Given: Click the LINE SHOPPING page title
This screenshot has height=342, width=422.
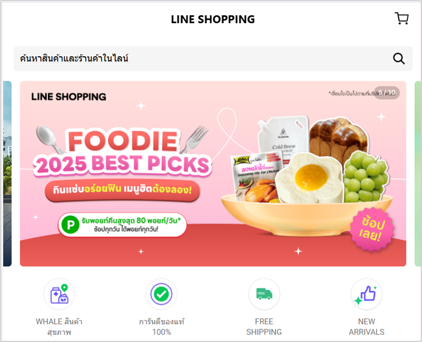Looking at the screenshot, I should pyautogui.click(x=213, y=19).
